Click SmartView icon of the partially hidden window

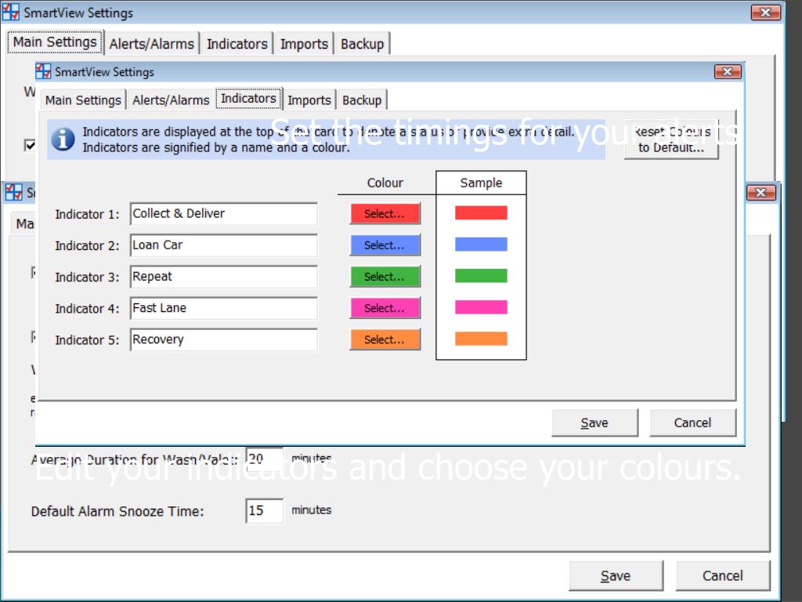tap(13, 193)
